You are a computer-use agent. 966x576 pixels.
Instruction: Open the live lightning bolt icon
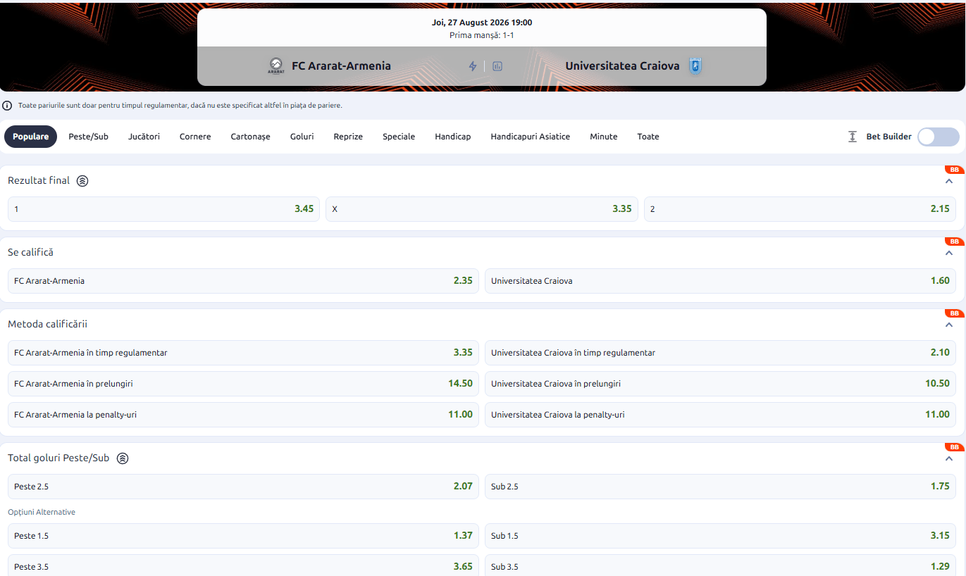pyautogui.click(x=473, y=66)
